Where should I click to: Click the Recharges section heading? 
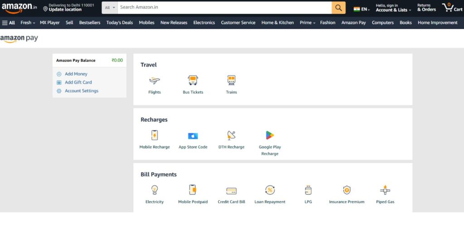click(x=154, y=120)
